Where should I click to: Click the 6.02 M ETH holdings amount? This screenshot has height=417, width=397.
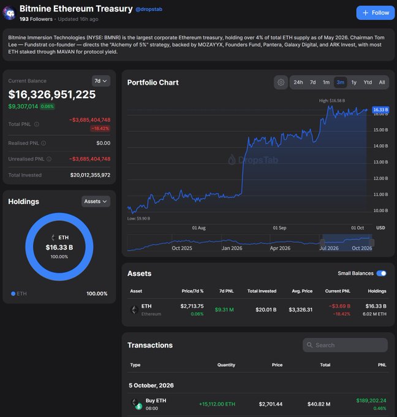[374, 314]
